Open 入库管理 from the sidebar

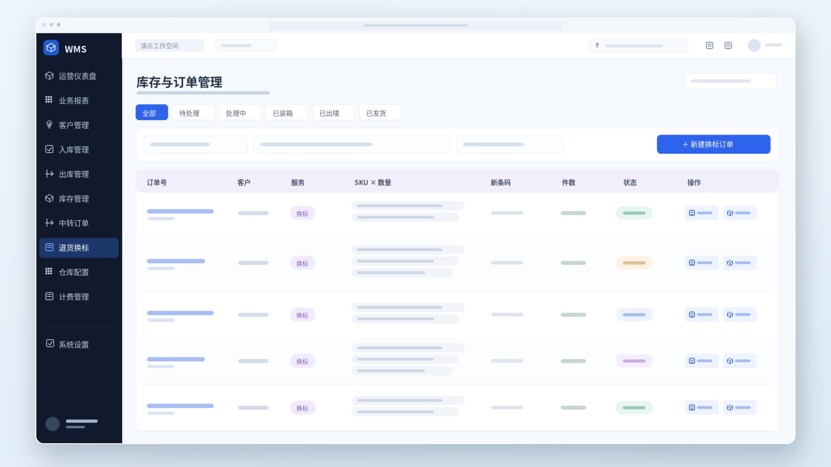point(79,150)
